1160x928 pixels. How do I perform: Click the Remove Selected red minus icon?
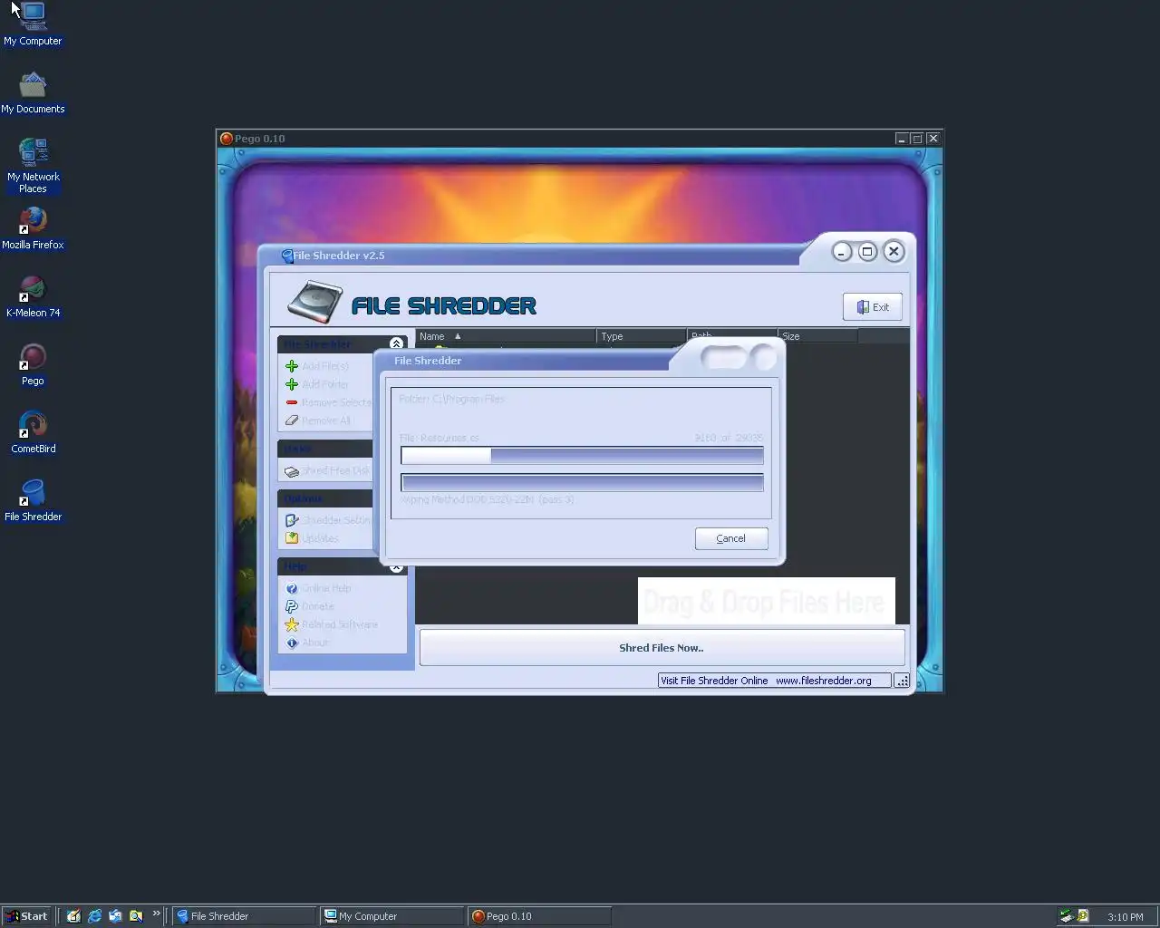point(292,402)
